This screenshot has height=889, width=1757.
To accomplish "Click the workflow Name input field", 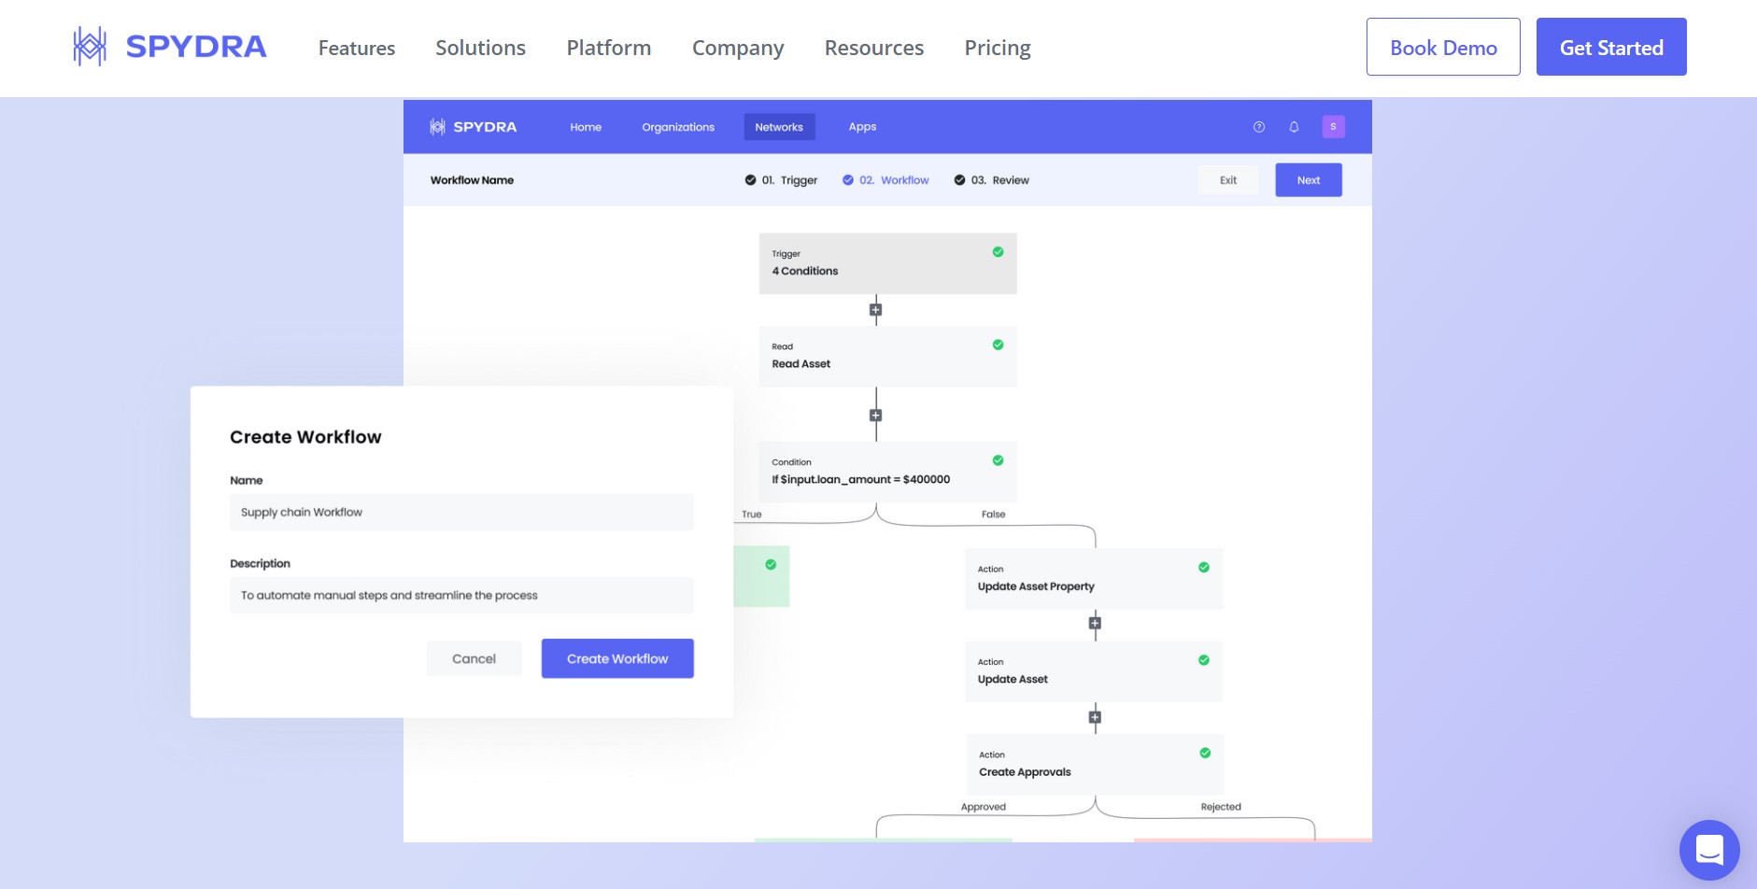I will (x=461, y=513).
